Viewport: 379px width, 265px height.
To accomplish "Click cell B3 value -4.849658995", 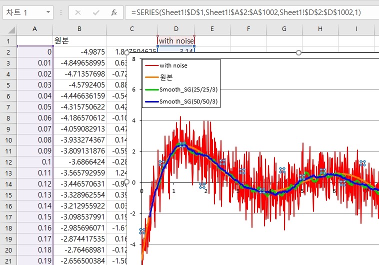I will (x=79, y=63).
